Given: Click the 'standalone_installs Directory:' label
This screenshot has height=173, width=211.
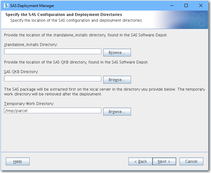Looking at the screenshot, I should coord(31,45).
